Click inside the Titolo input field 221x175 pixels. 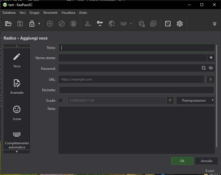(x=136, y=48)
